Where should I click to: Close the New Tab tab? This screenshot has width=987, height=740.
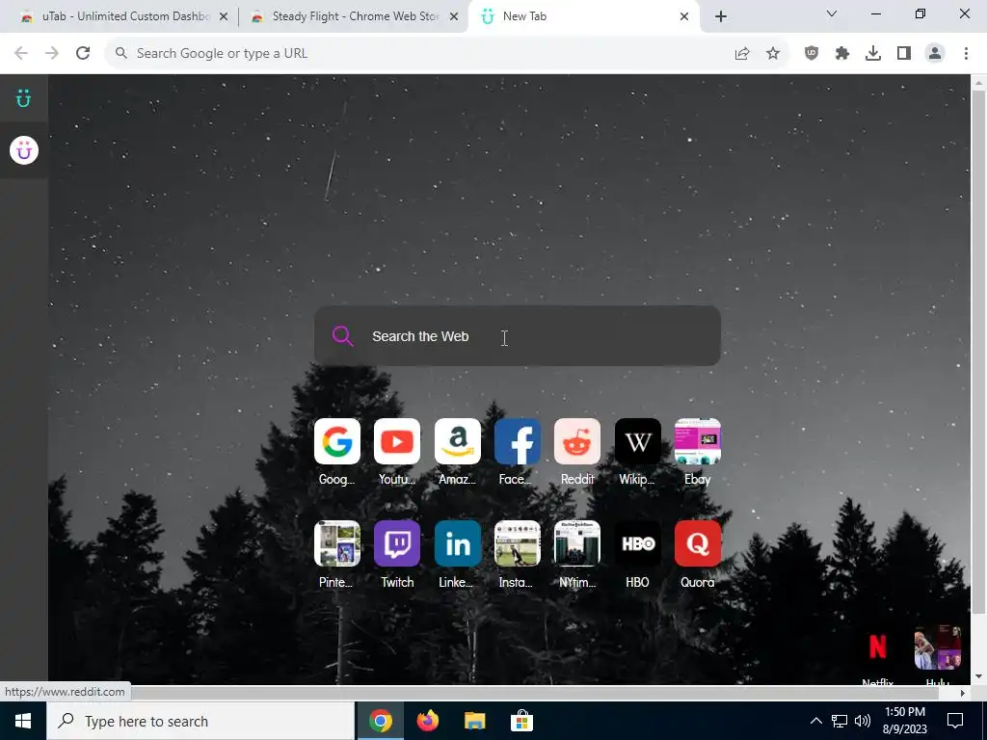(x=684, y=17)
